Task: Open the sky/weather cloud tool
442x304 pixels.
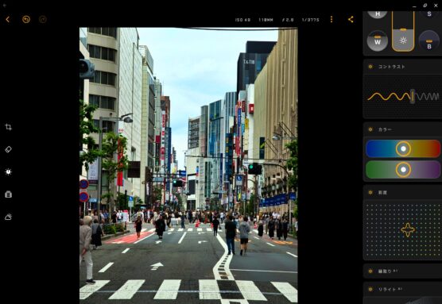Action: [9, 217]
